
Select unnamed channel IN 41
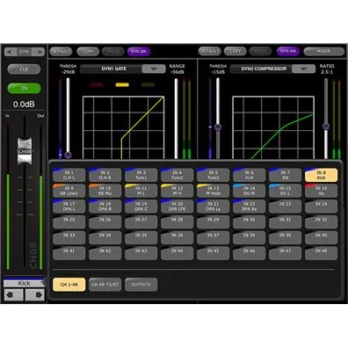coord(69,253)
